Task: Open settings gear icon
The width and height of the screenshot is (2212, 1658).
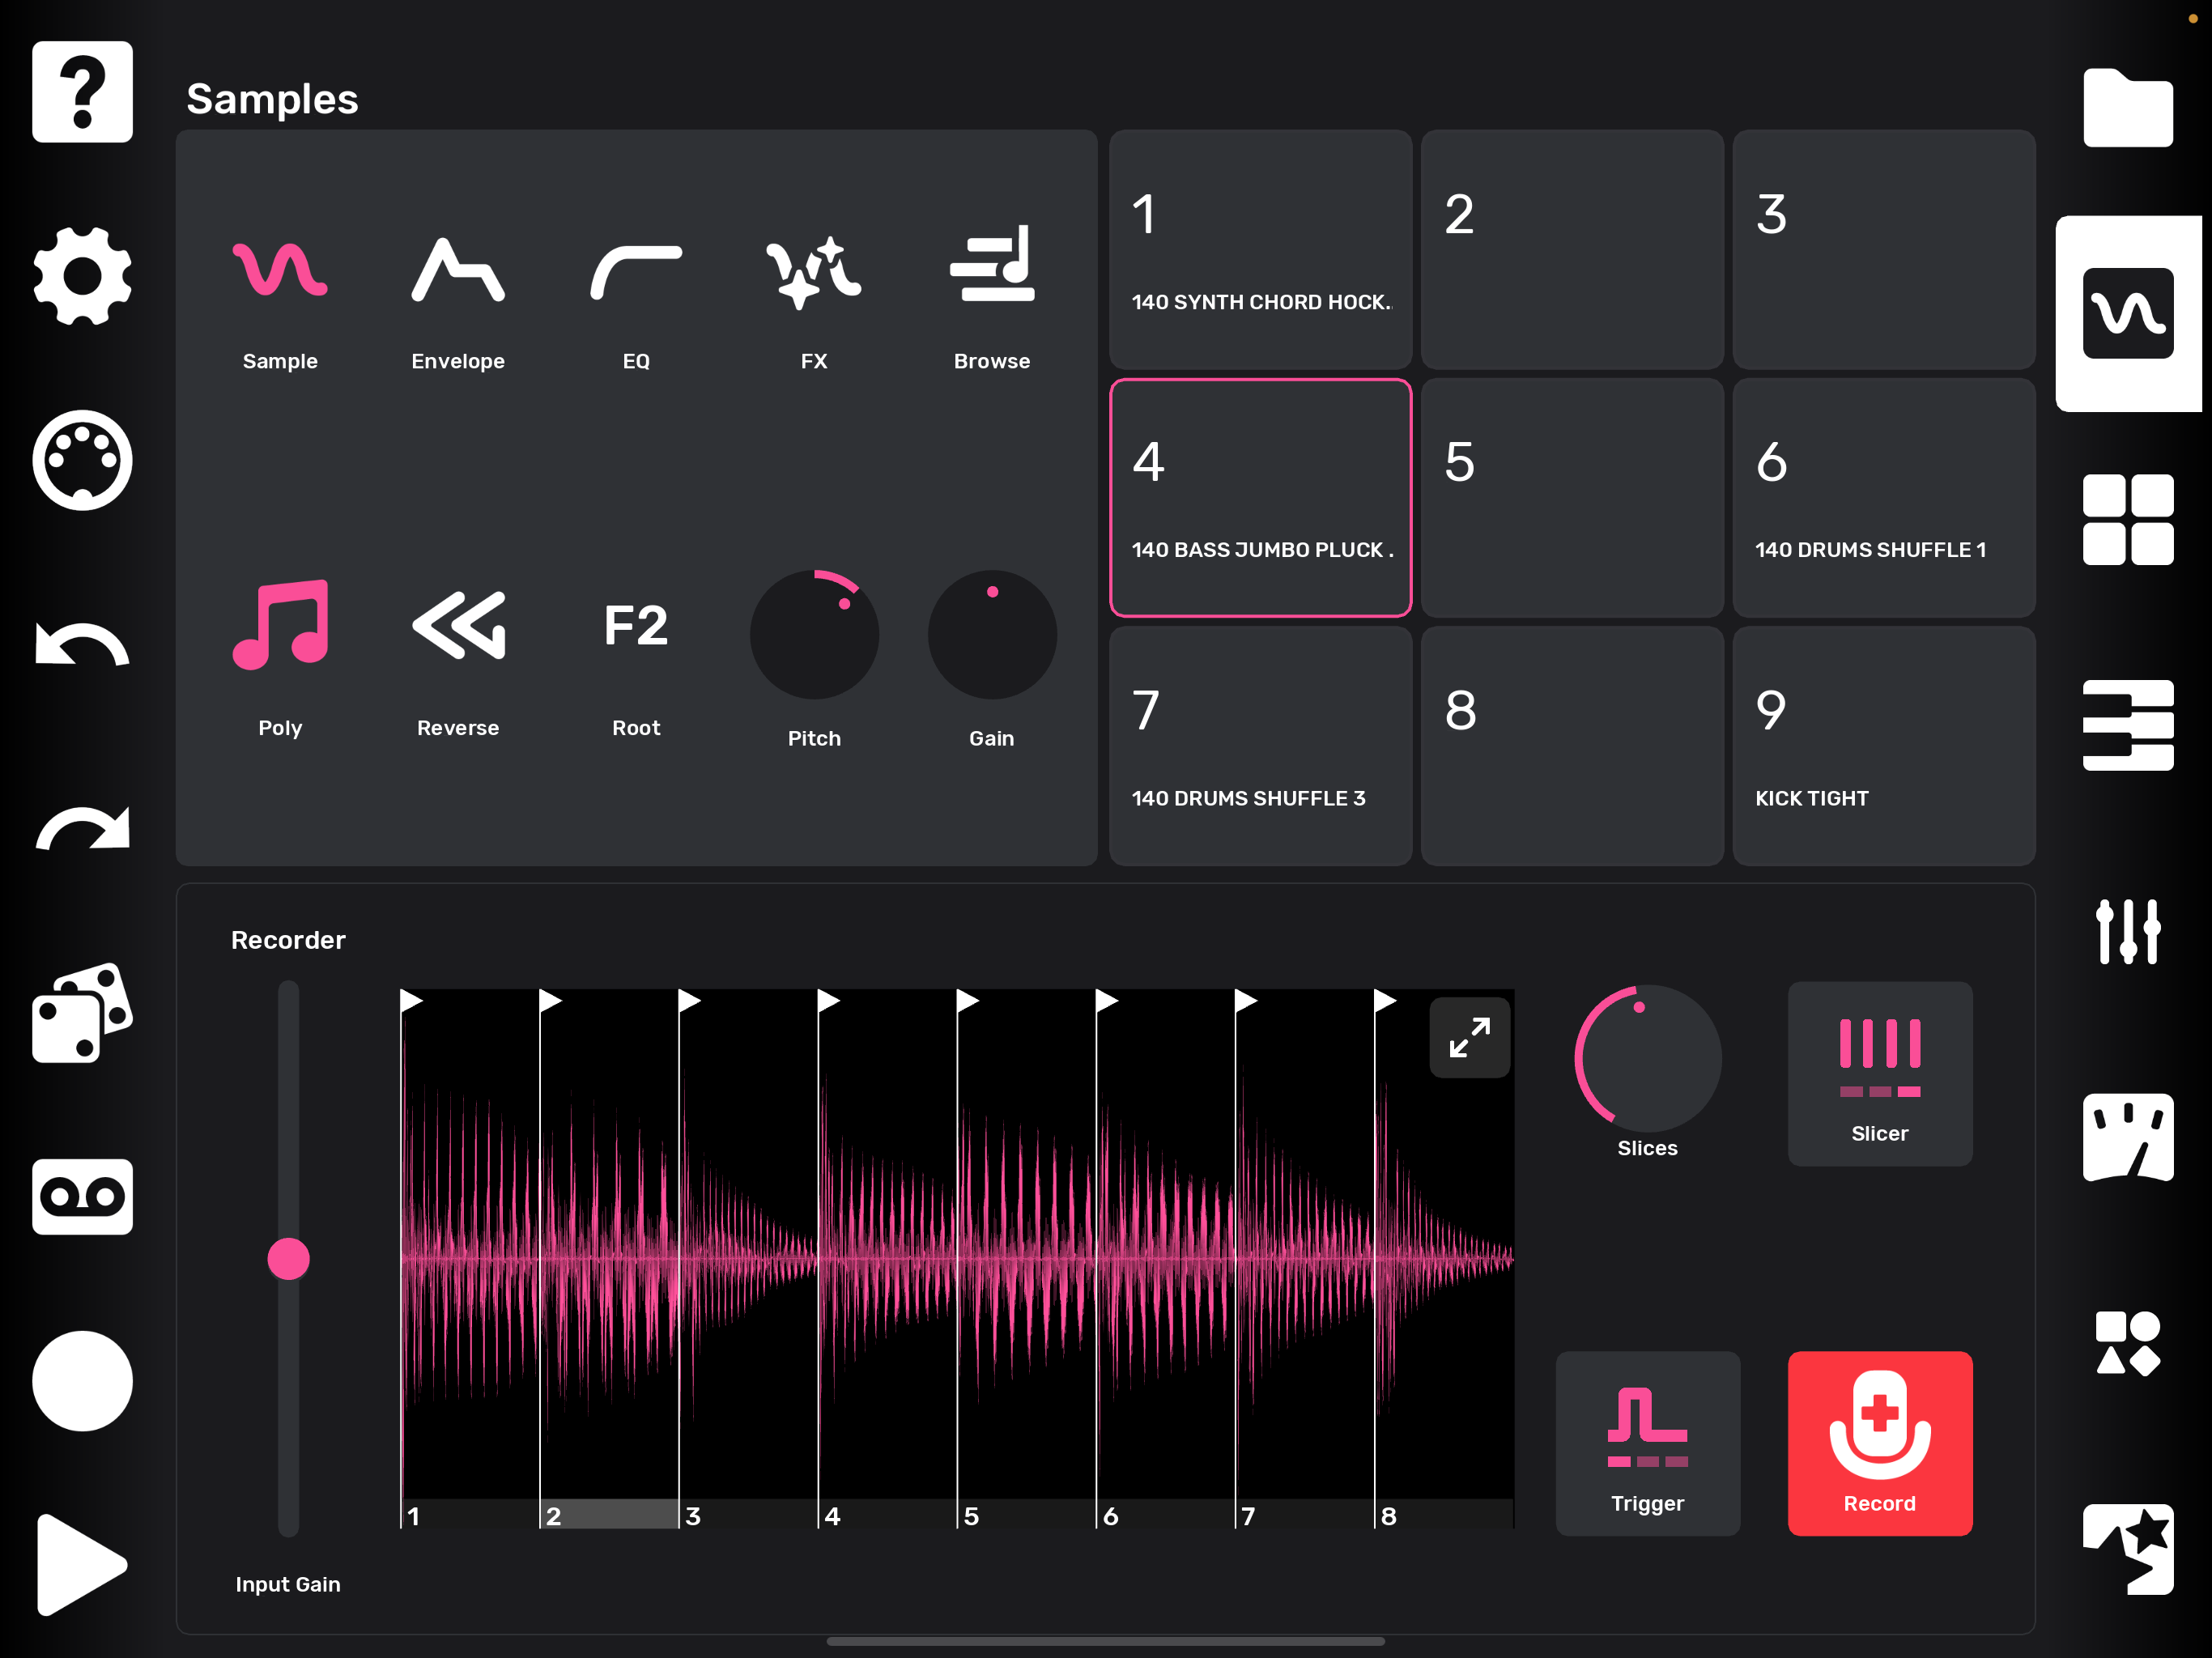Action: [x=82, y=276]
